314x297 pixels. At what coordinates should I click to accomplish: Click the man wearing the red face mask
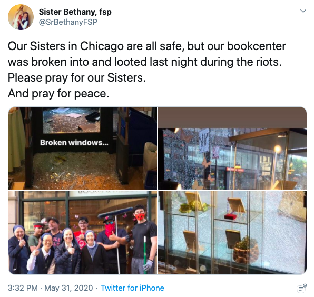coord(142,239)
